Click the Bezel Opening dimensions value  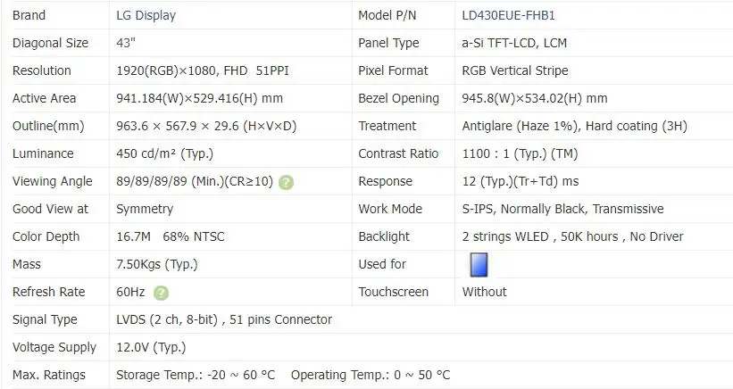[535, 98]
